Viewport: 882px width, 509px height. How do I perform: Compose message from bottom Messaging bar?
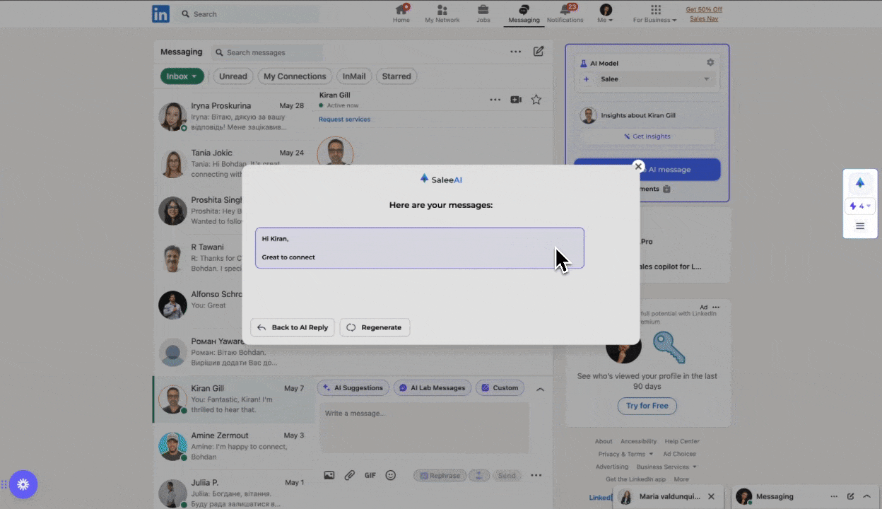850,496
